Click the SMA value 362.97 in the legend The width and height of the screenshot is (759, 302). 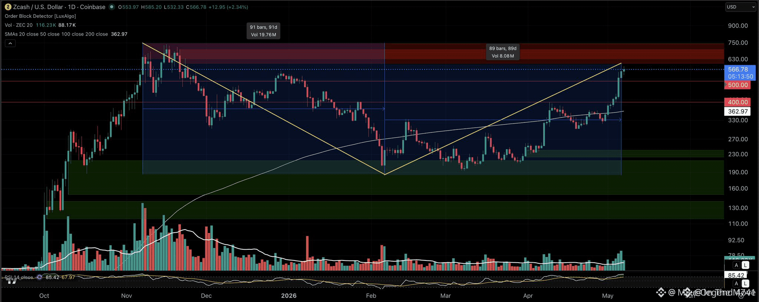[119, 34]
